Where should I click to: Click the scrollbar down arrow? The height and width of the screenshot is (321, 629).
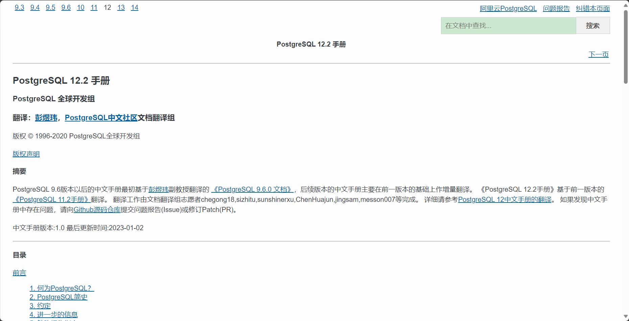click(626, 317)
